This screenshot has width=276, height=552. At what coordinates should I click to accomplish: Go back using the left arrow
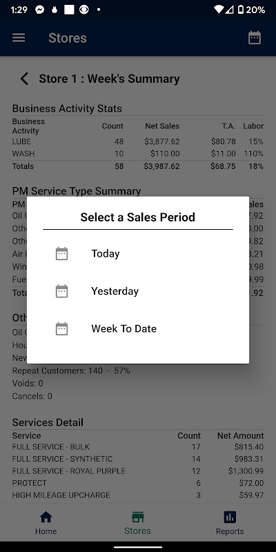(x=24, y=79)
